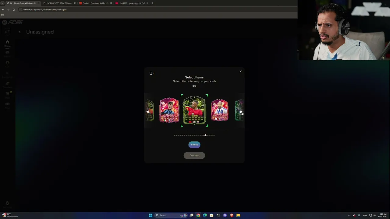This screenshot has height=219, width=390.
Task: Open Brave browser from the taskbar
Action: [x=232, y=215]
